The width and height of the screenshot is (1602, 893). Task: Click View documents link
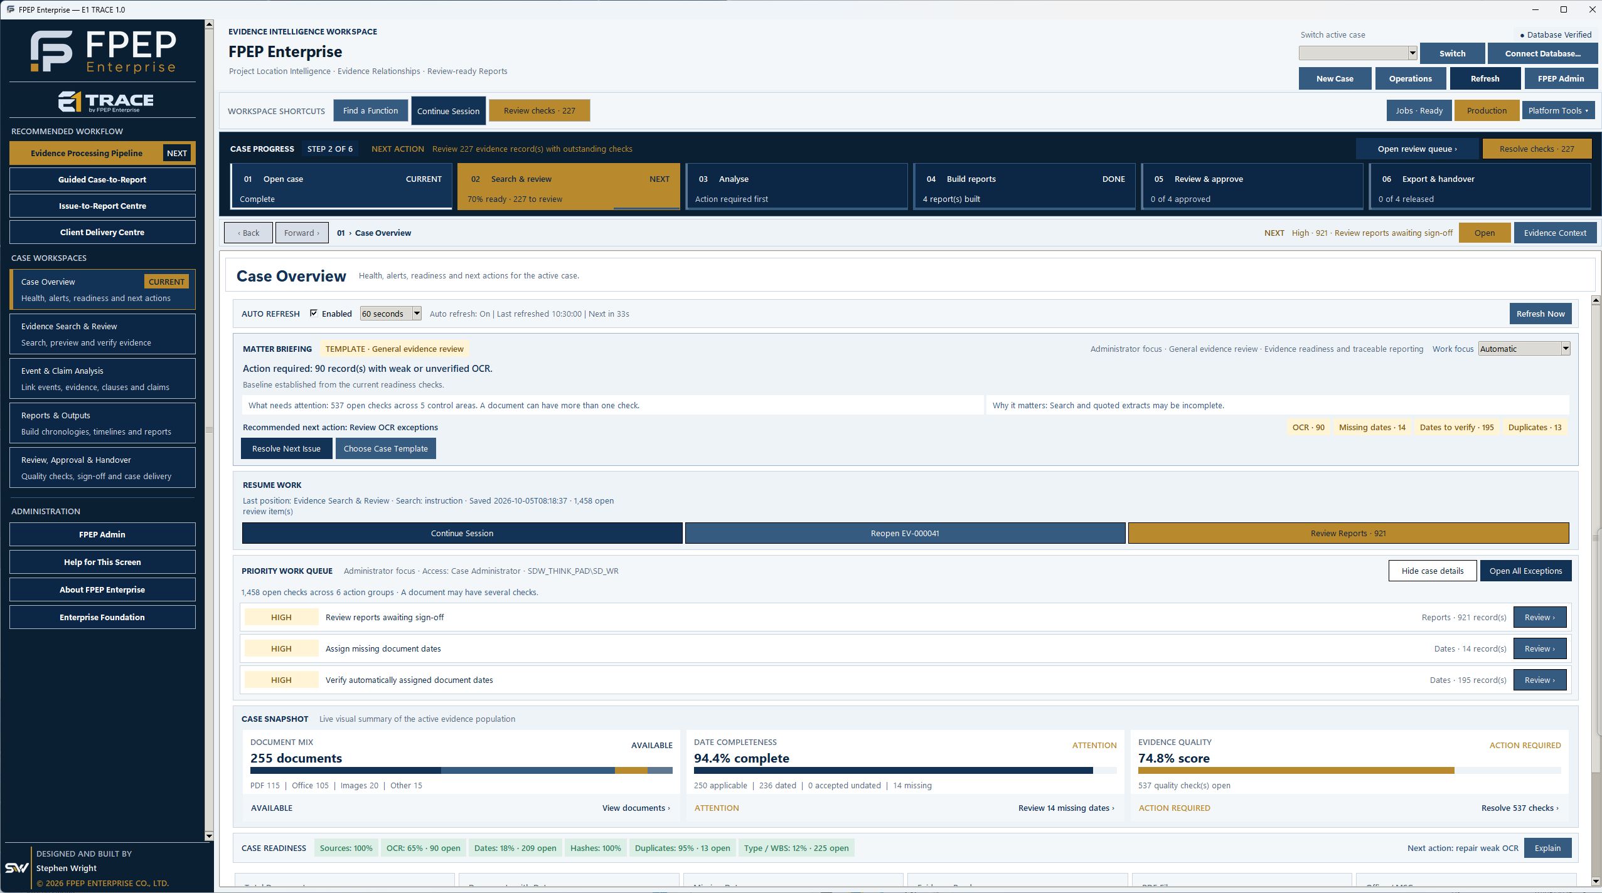[x=636, y=808]
